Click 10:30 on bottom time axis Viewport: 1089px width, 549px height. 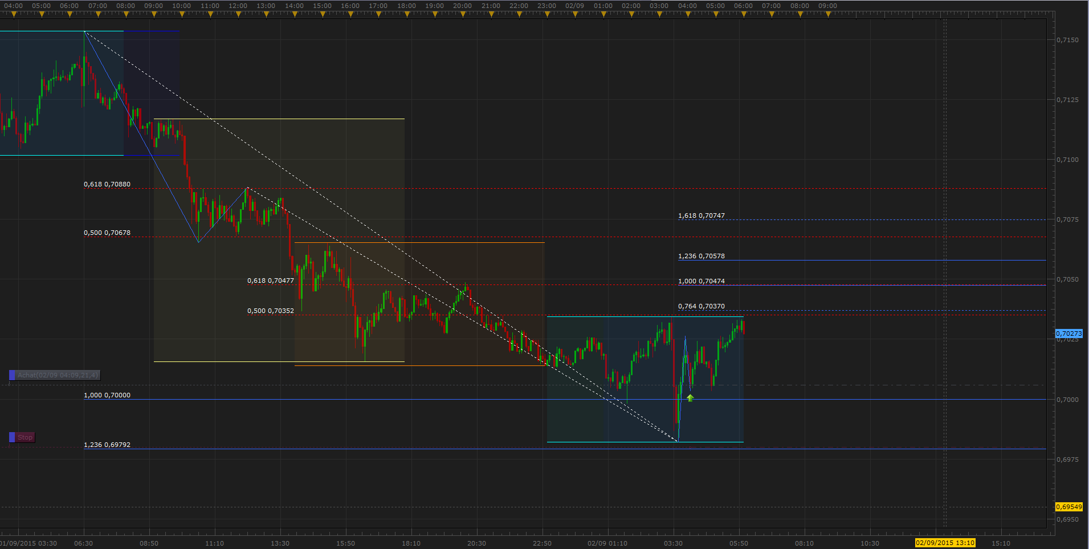(x=870, y=543)
